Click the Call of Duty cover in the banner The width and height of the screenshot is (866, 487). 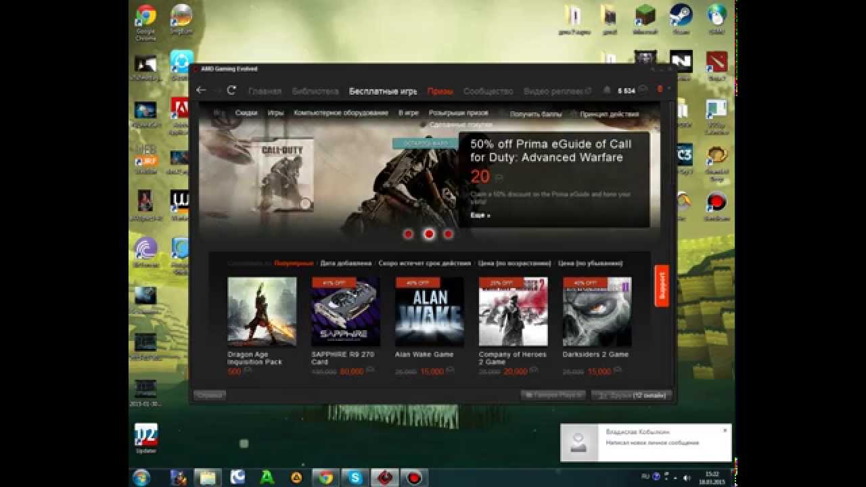(x=283, y=175)
